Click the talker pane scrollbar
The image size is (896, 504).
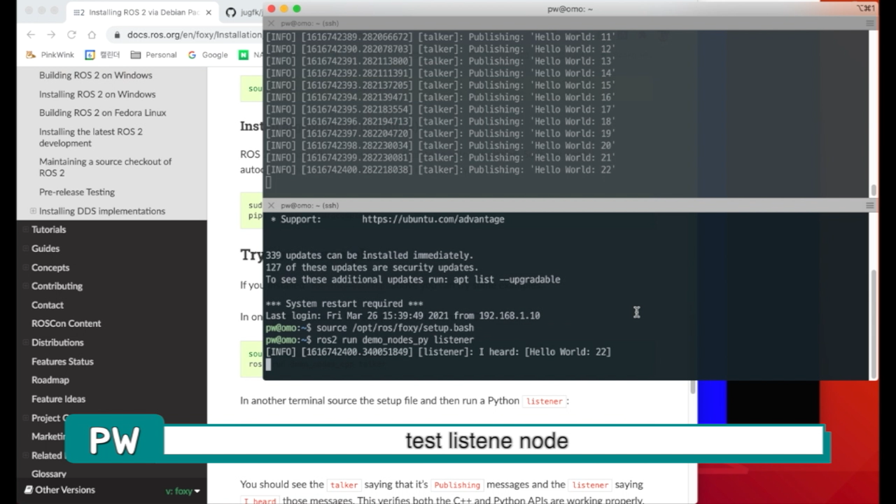pos(874,190)
